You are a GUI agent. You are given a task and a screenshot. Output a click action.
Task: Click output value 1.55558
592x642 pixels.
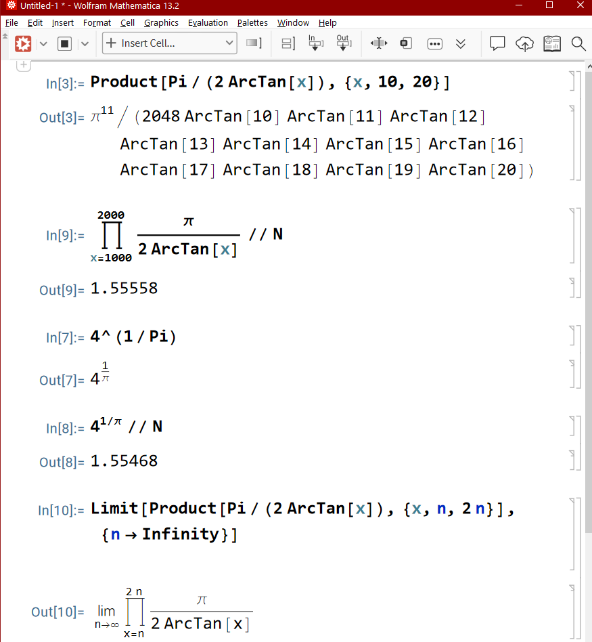click(124, 288)
